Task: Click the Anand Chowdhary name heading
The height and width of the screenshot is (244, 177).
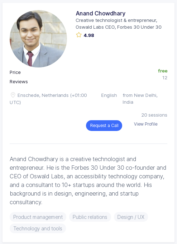Action: (x=101, y=13)
